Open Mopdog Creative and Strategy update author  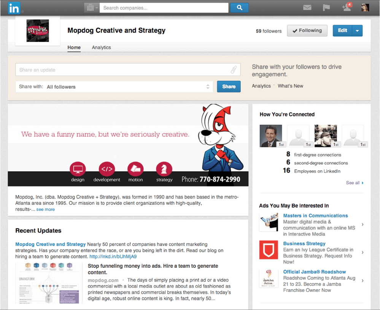tap(51, 244)
